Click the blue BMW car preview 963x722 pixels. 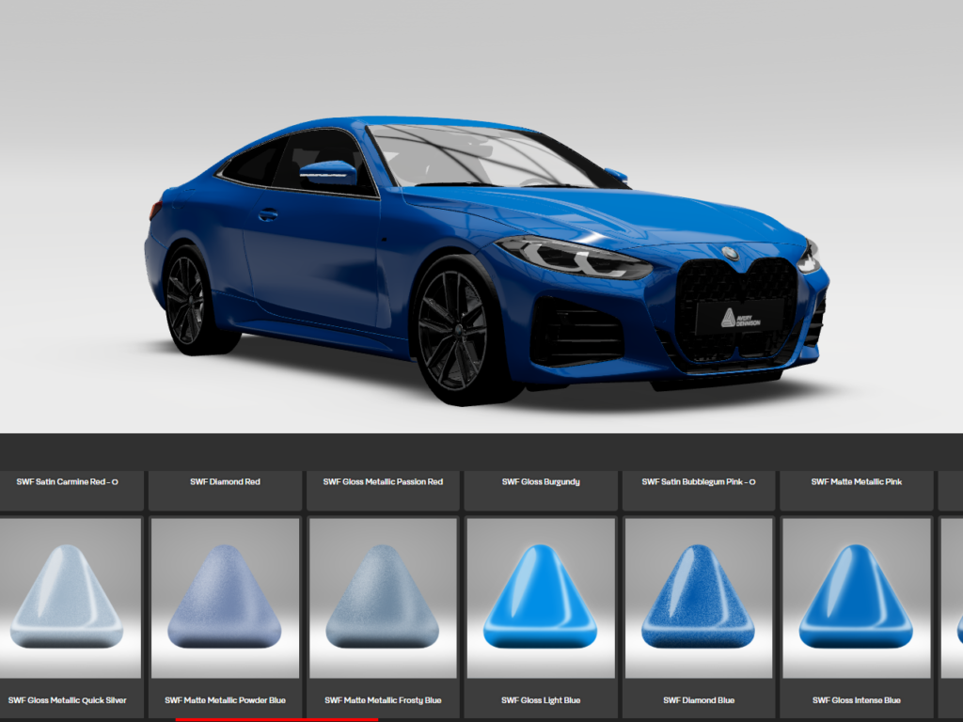tap(486, 260)
